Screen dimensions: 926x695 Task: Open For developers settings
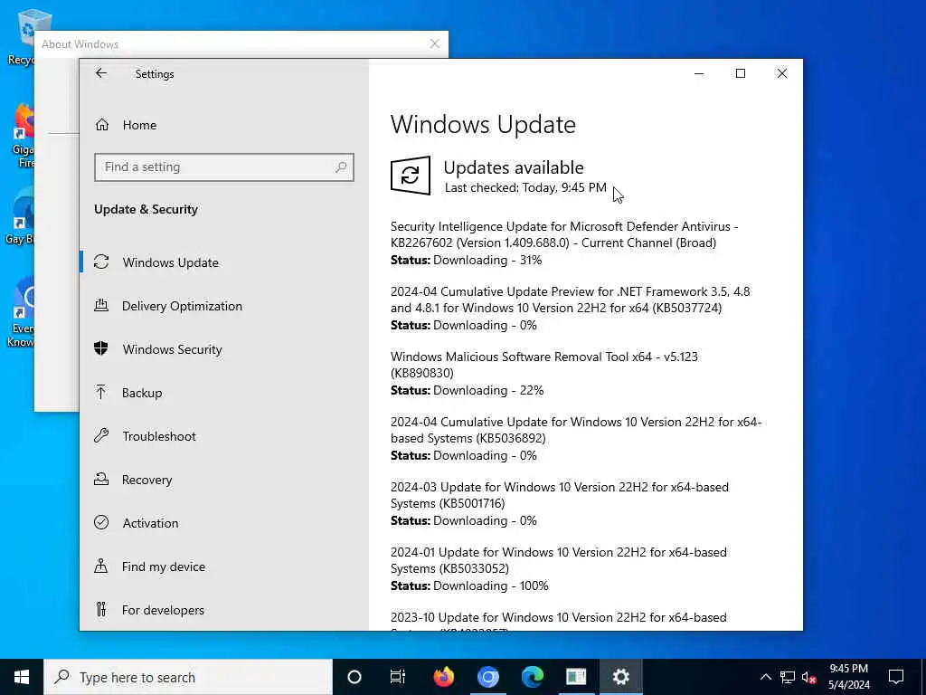(163, 610)
